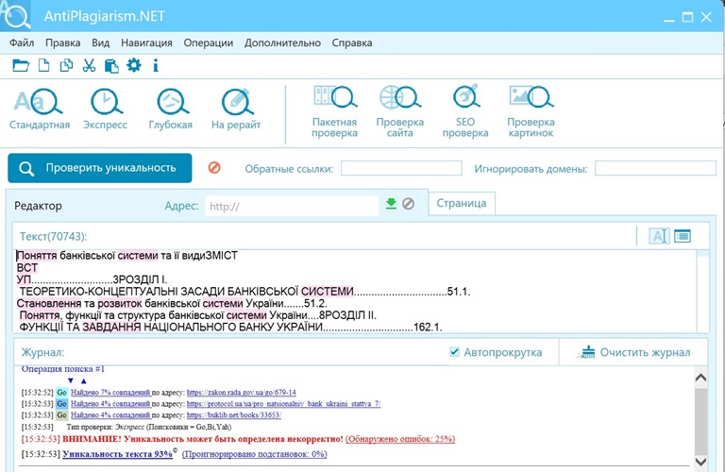Open the buklib.net/books/33653 link
The image size is (725, 472).
coord(234,415)
